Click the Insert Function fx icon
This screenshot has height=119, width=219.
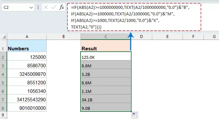point(61,7)
